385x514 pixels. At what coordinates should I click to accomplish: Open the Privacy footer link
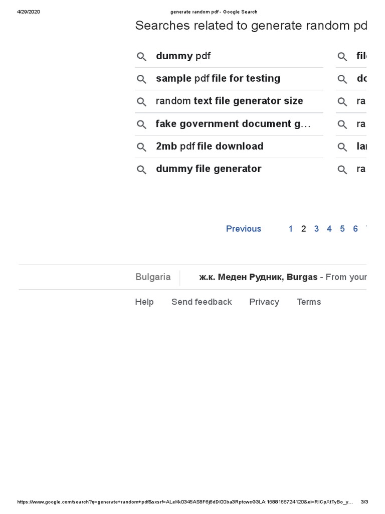[264, 302]
